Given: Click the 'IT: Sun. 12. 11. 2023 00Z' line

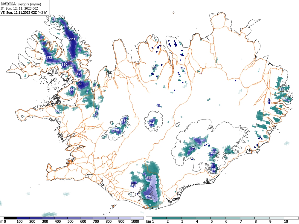Looking at the screenshot, I should [19, 8].
